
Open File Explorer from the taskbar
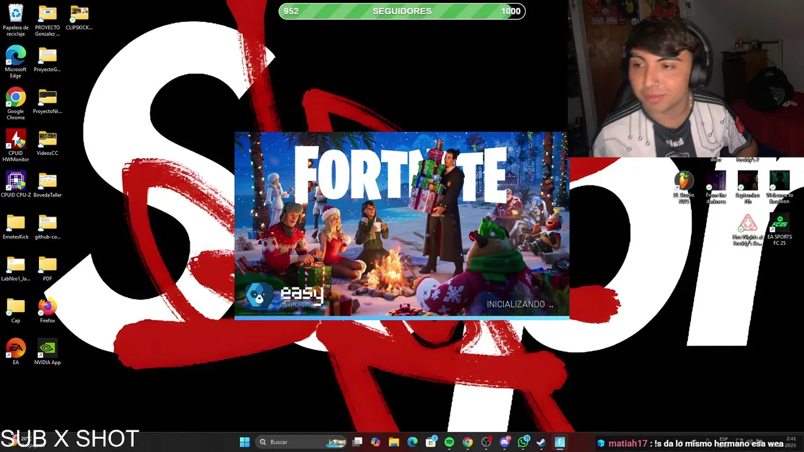point(394,442)
